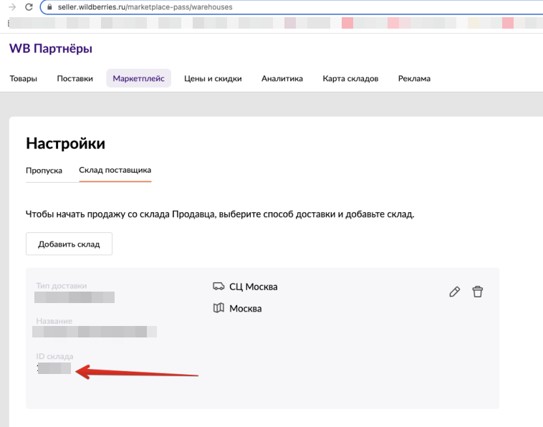Delete warehouse with trash icon
This screenshot has height=427, width=543.
pyautogui.click(x=478, y=292)
